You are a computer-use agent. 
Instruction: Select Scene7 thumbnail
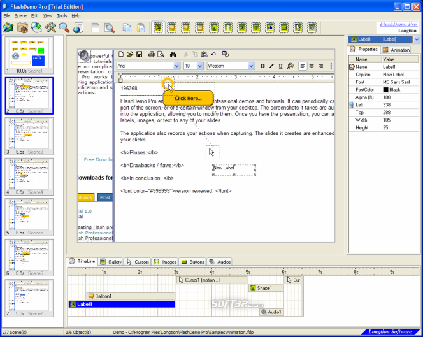click(x=29, y=298)
